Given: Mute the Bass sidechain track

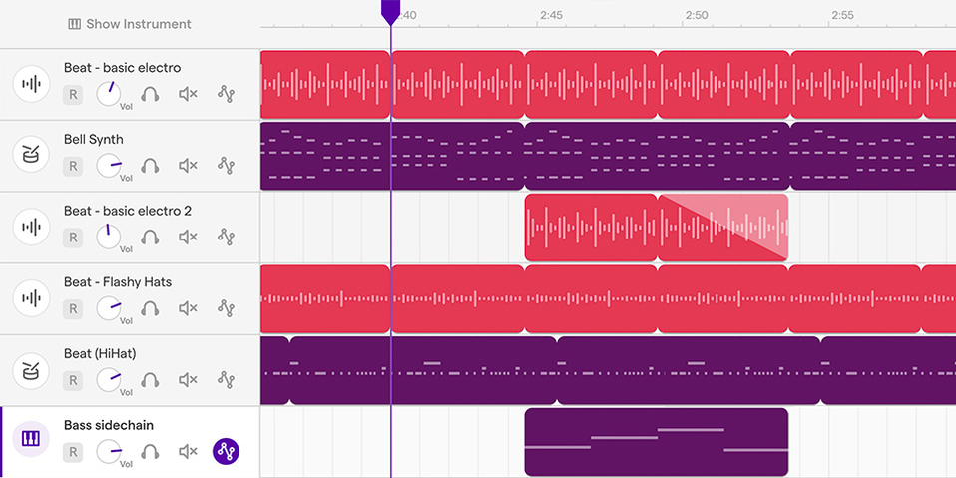Looking at the screenshot, I should point(188,452).
